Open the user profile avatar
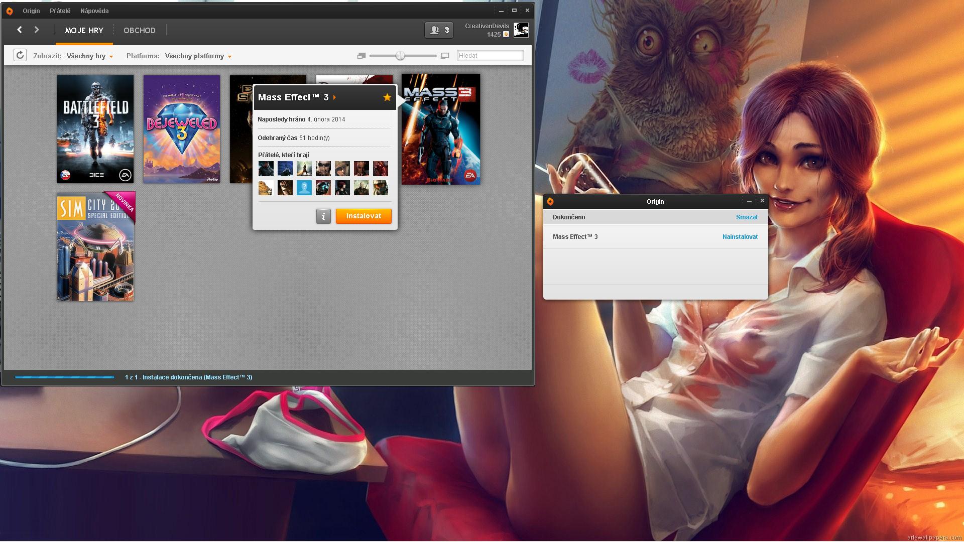964x542 pixels. [x=521, y=30]
